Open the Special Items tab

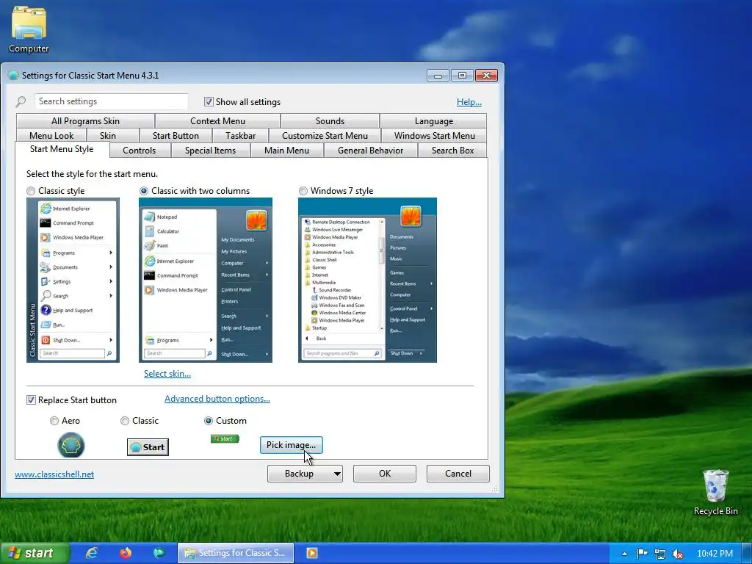tap(210, 150)
